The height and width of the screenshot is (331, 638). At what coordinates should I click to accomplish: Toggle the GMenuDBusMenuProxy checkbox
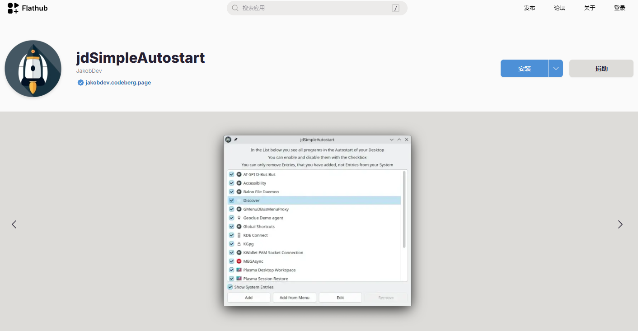click(x=232, y=209)
